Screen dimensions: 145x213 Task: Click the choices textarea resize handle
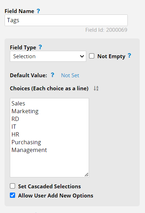coord(87,175)
